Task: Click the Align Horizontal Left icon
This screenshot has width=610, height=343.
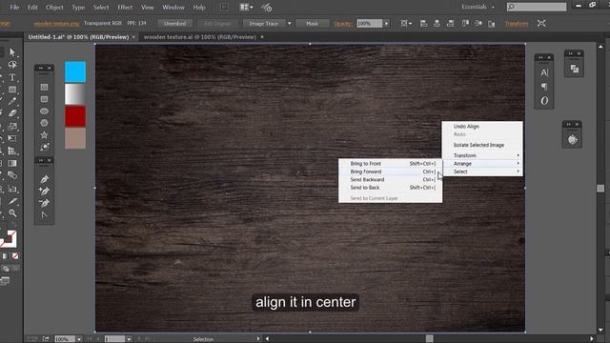Action: click(x=423, y=23)
